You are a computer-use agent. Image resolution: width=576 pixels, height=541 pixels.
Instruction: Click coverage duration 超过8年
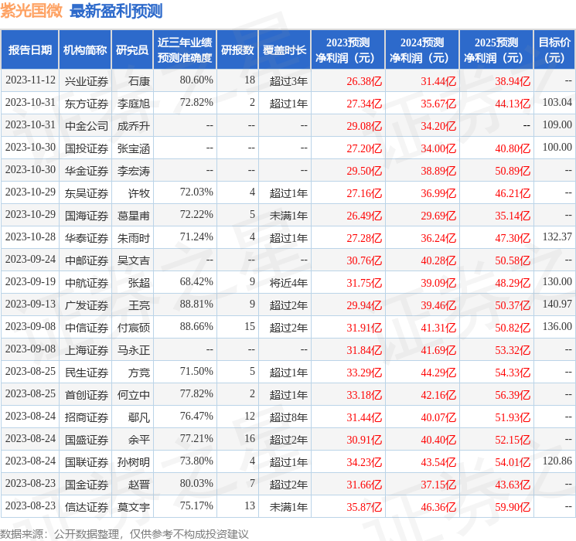click(x=288, y=417)
